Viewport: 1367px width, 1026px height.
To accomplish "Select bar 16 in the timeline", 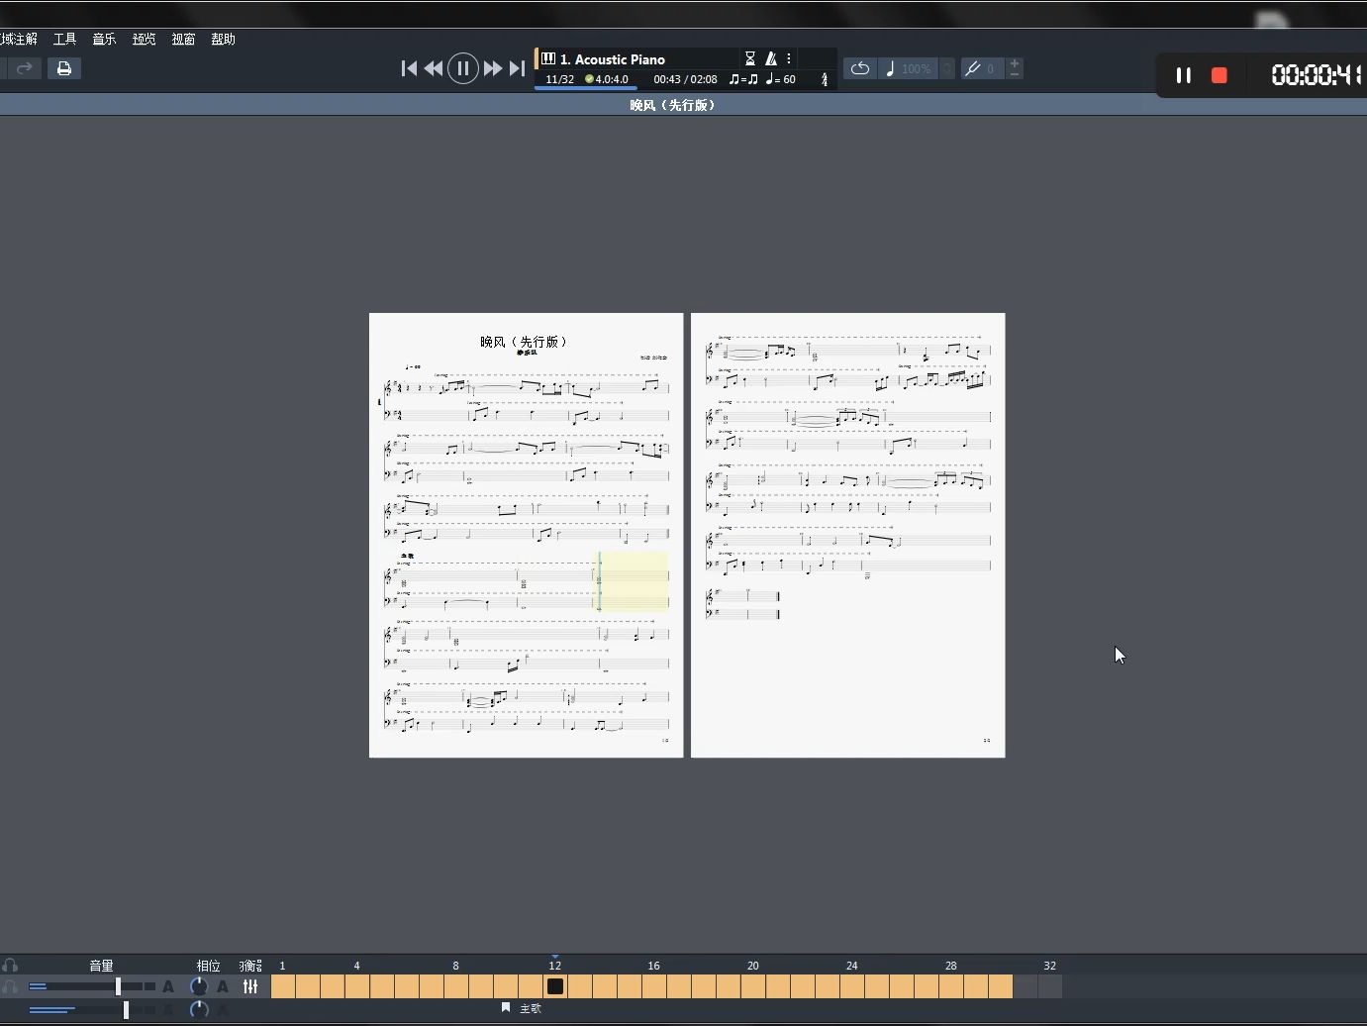I will coord(654,986).
